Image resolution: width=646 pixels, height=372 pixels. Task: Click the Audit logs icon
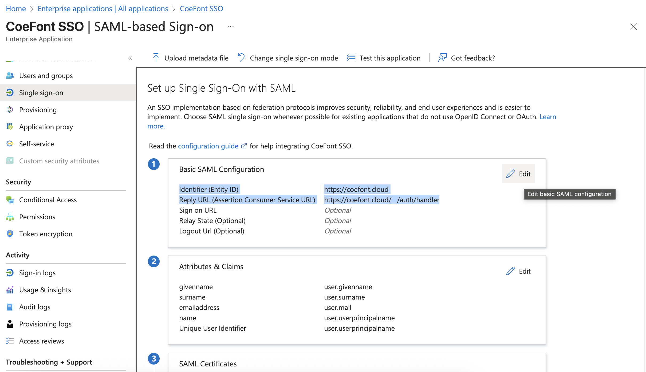(x=10, y=307)
